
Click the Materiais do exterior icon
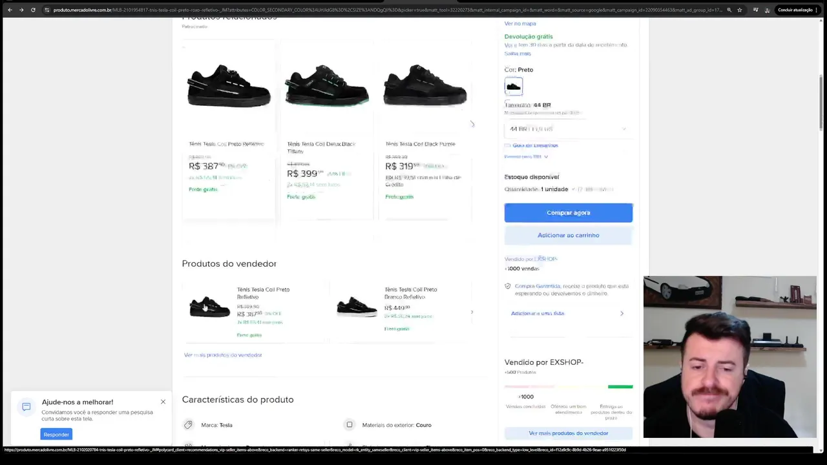[x=350, y=425]
